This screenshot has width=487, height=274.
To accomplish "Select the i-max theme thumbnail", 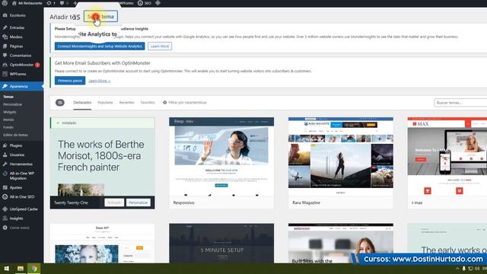I will [447, 157].
